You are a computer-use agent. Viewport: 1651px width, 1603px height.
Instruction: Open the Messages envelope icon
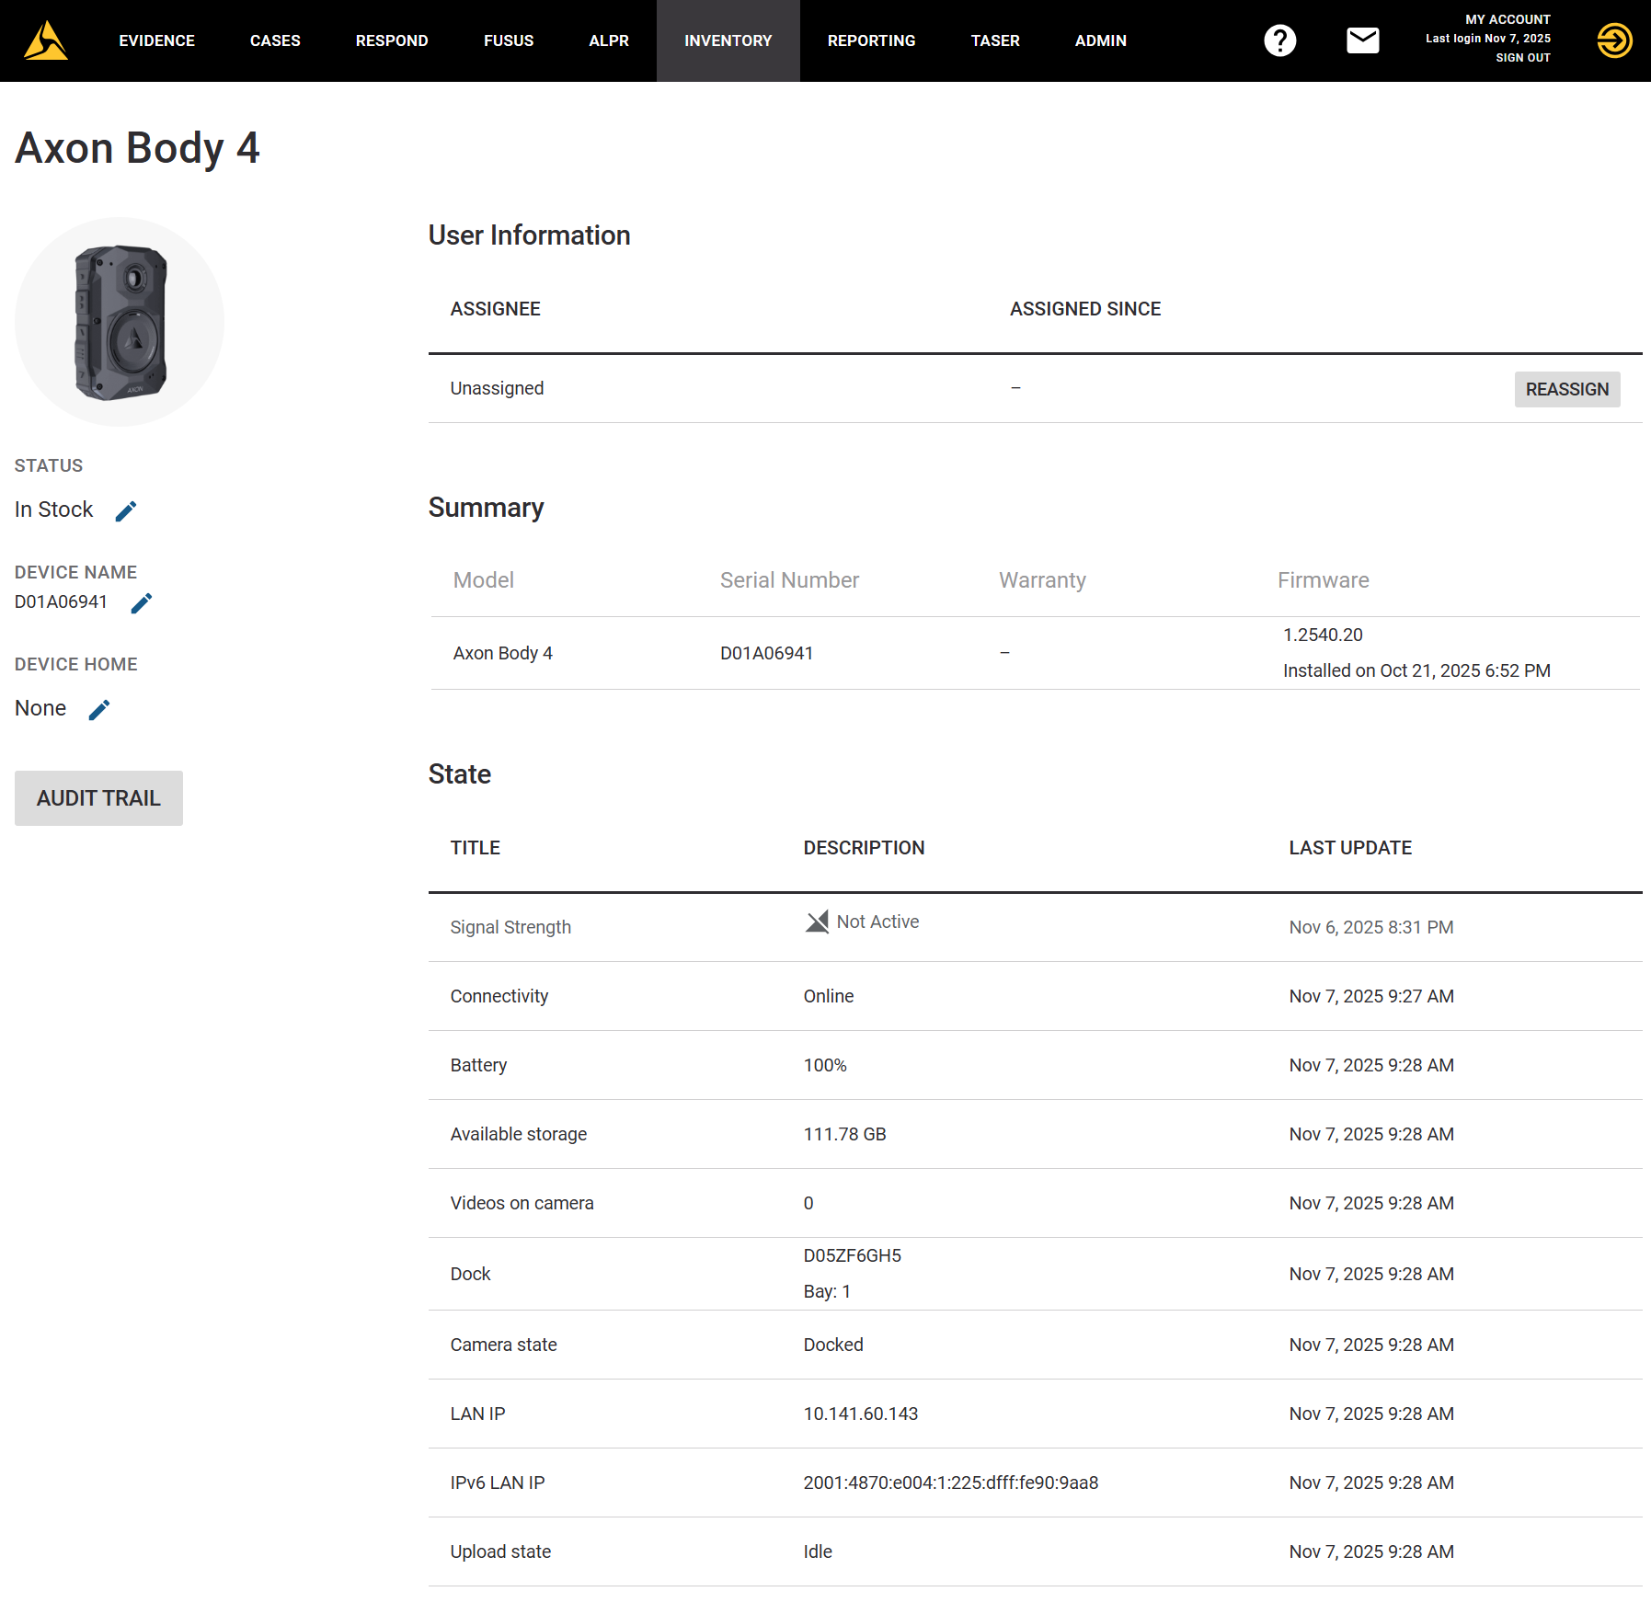pos(1362,40)
